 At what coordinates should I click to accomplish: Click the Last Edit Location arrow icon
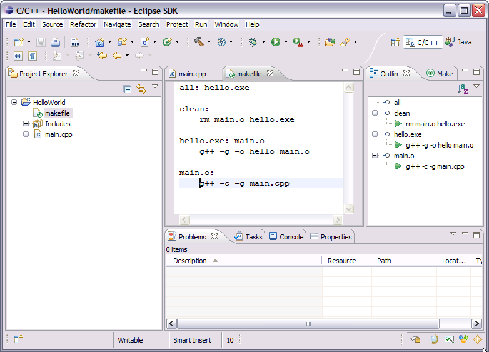pyautogui.click(x=102, y=56)
